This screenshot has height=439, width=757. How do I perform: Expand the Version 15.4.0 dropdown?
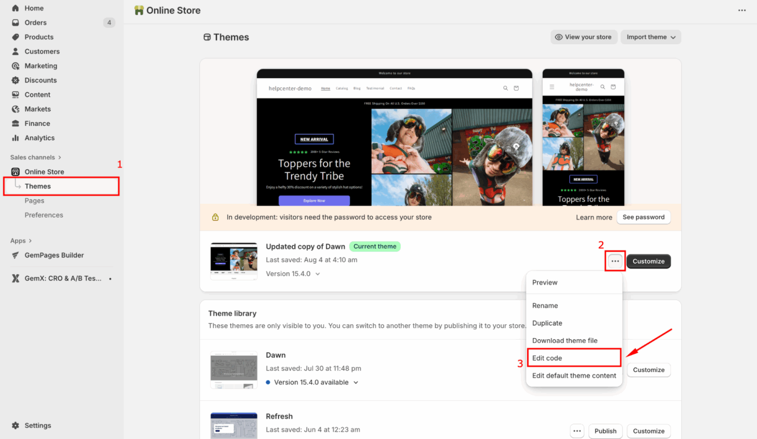click(x=293, y=274)
